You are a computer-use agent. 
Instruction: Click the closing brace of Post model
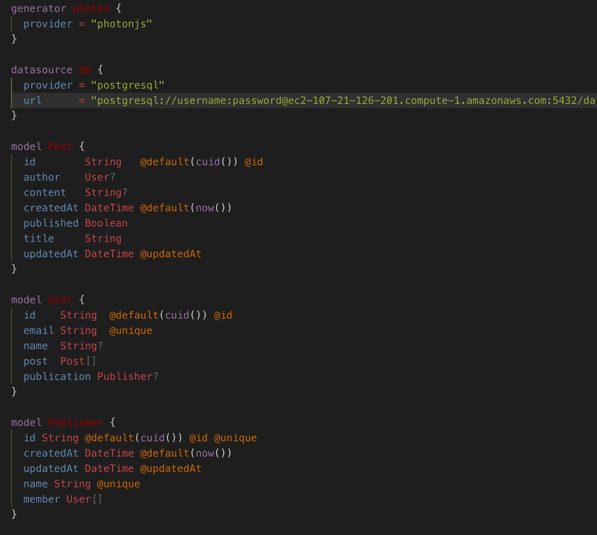[14, 269]
